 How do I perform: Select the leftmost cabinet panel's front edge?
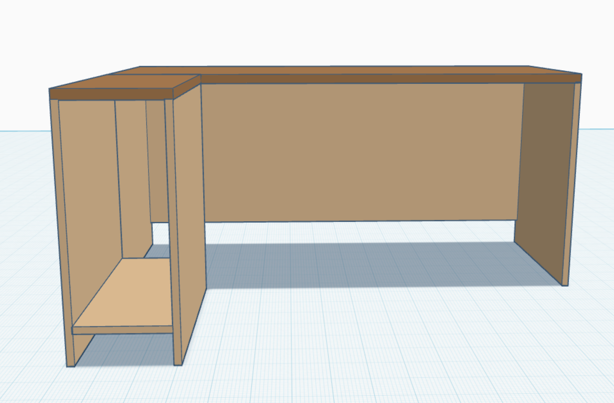point(61,231)
